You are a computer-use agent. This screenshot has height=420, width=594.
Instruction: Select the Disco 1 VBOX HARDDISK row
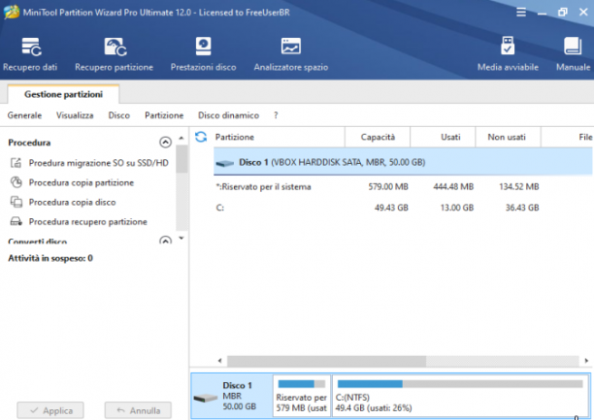pyautogui.click(x=403, y=162)
